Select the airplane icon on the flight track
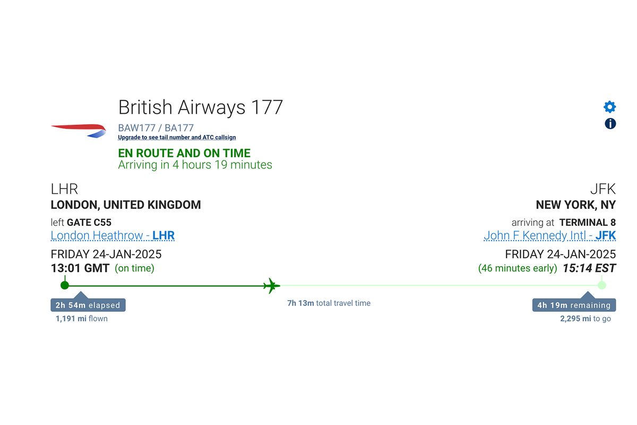Screen dimensions: 637x425 pyautogui.click(x=271, y=285)
